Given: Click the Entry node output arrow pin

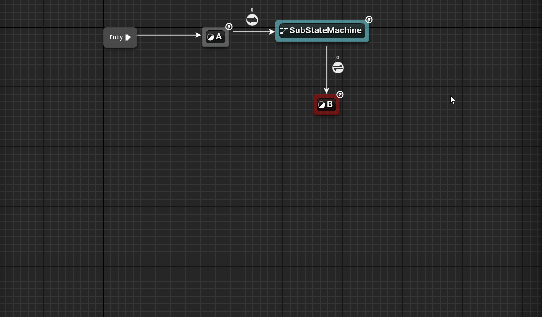Looking at the screenshot, I should tap(128, 37).
